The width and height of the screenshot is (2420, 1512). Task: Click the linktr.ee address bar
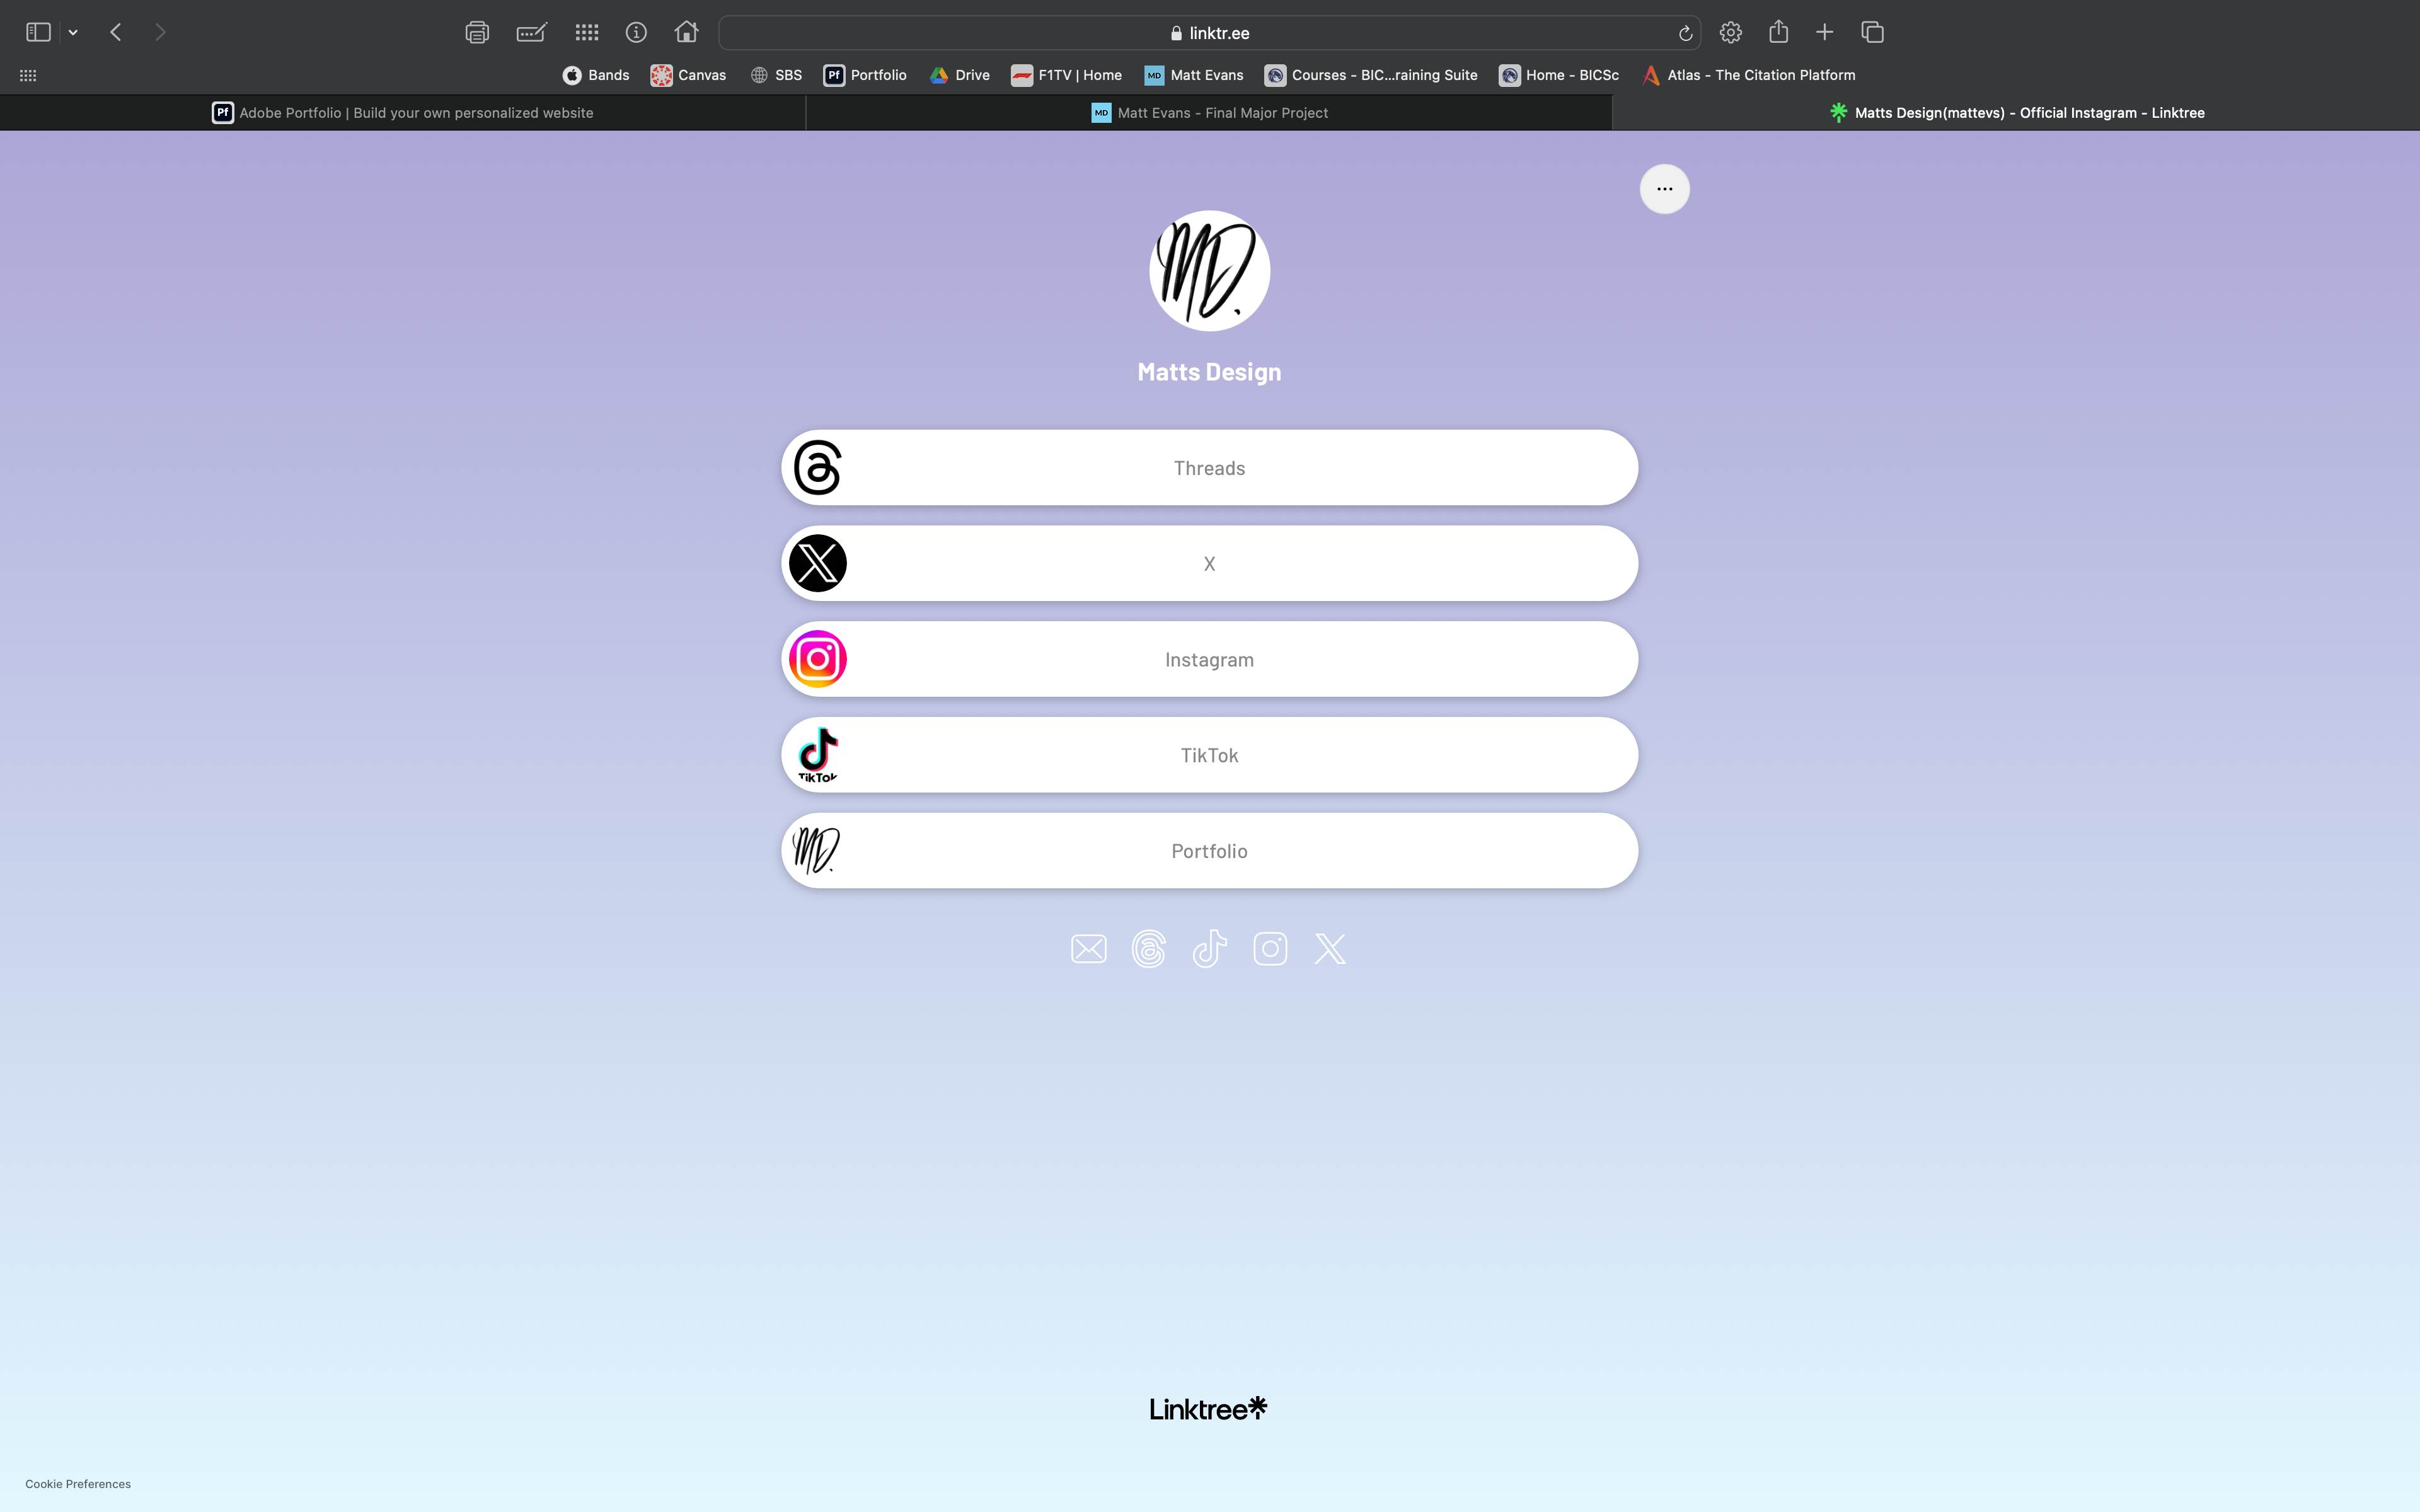[x=1209, y=33]
